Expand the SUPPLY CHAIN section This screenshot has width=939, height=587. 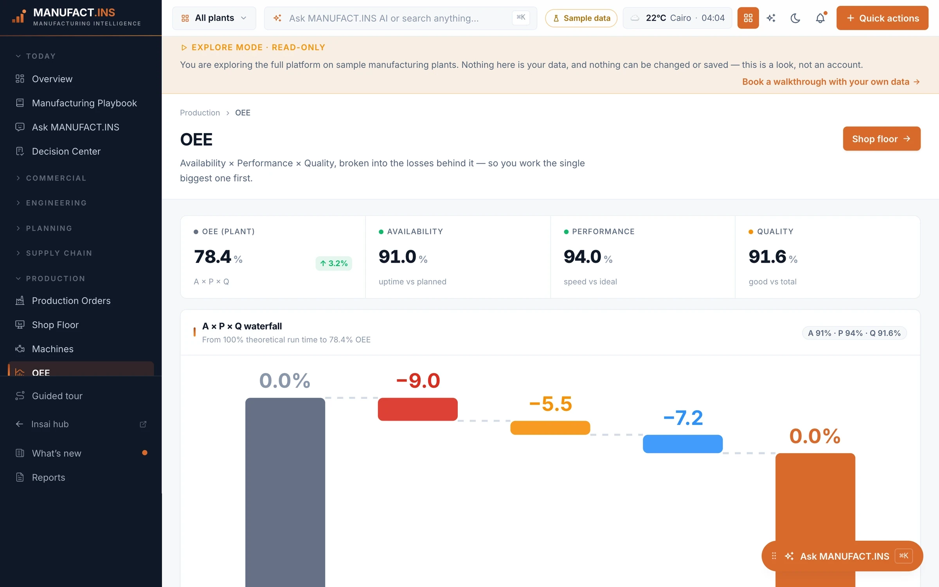pos(54,253)
